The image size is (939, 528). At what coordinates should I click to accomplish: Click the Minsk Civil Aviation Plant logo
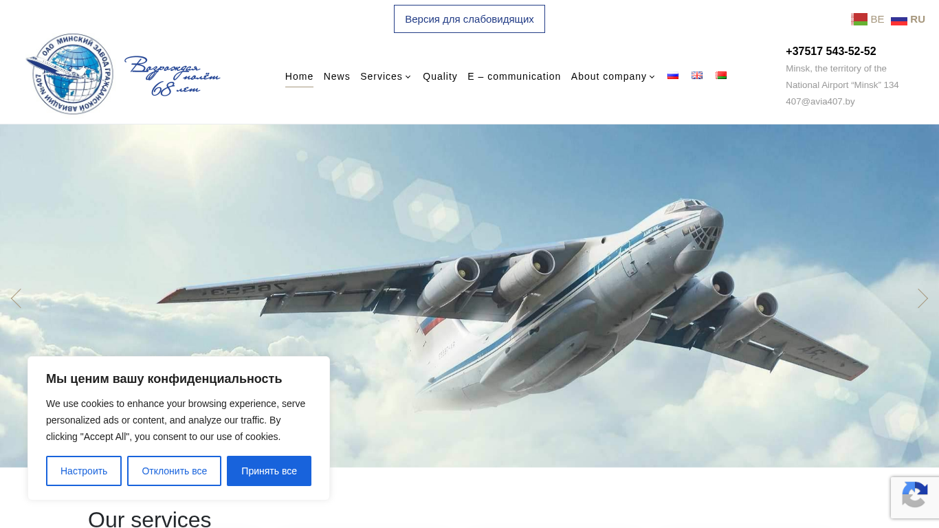pos(69,74)
